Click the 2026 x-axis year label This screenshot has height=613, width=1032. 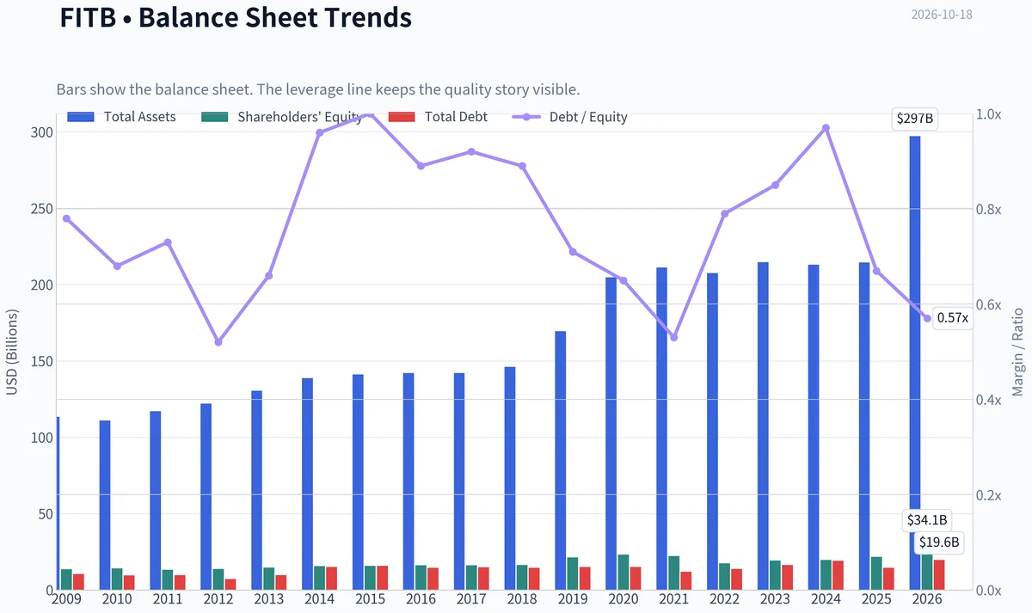(x=927, y=598)
